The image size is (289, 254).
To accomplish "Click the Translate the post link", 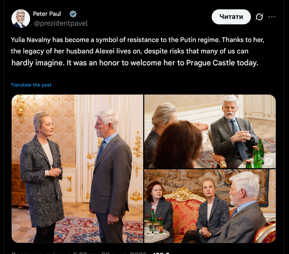I will point(31,85).
